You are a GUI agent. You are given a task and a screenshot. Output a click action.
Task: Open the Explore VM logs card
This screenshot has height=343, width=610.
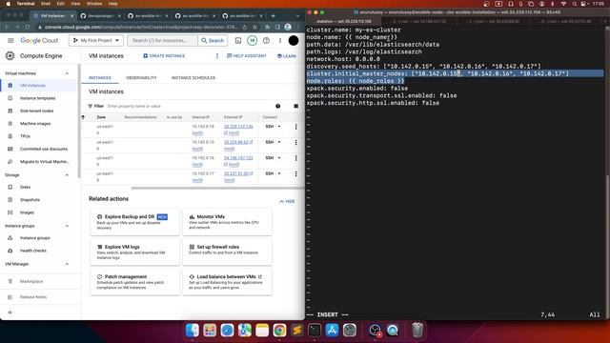(134, 252)
